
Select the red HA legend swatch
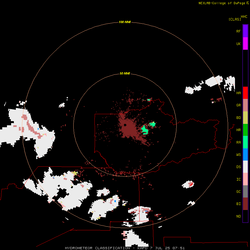(245, 93)
